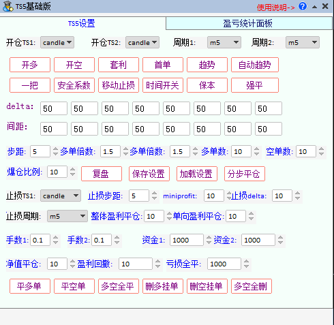
Task: Expand the 止损周期 m5 dropdown
Action: click(67, 216)
